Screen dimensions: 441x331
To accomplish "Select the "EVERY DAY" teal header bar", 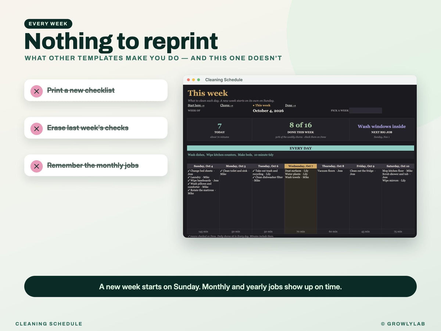I will (x=301, y=148).
